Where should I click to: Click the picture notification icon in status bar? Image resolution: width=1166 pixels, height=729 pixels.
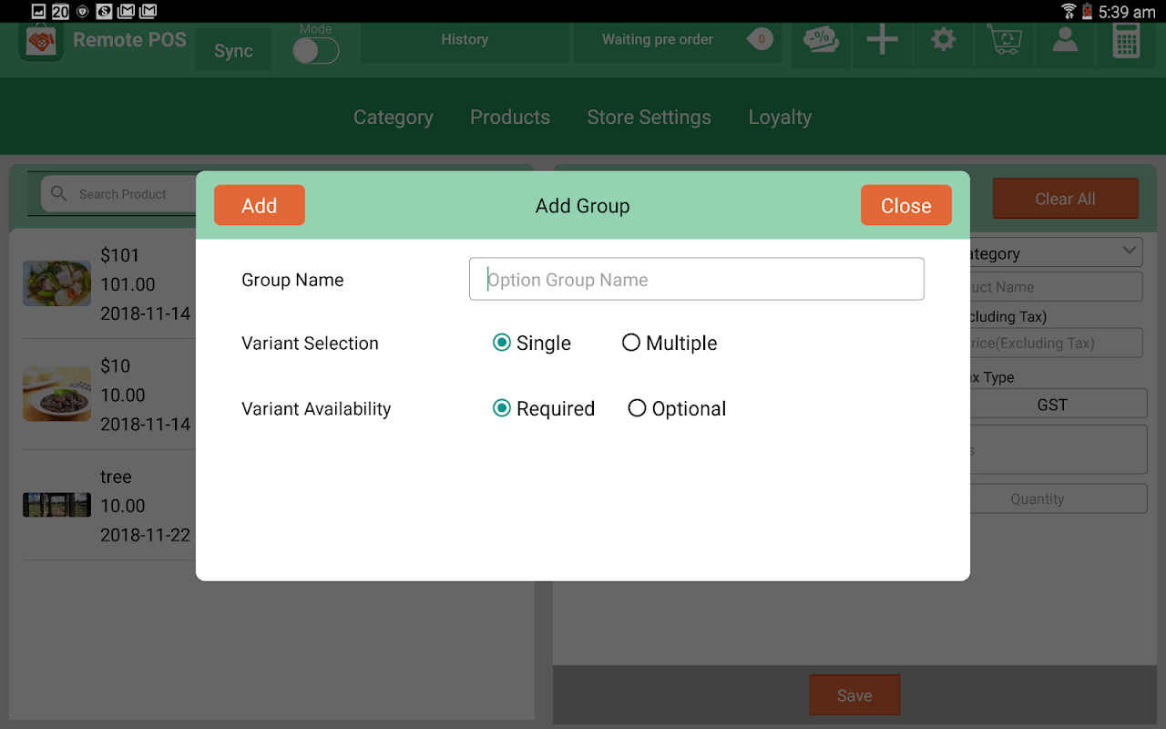point(38,11)
